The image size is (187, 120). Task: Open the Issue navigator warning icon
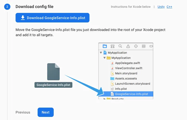(x=128, y=46)
